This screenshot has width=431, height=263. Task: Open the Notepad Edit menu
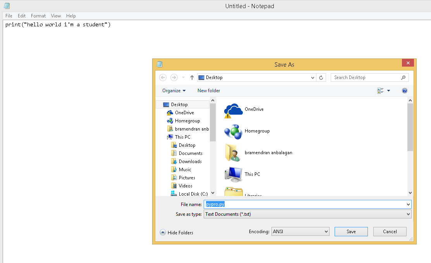click(x=22, y=15)
